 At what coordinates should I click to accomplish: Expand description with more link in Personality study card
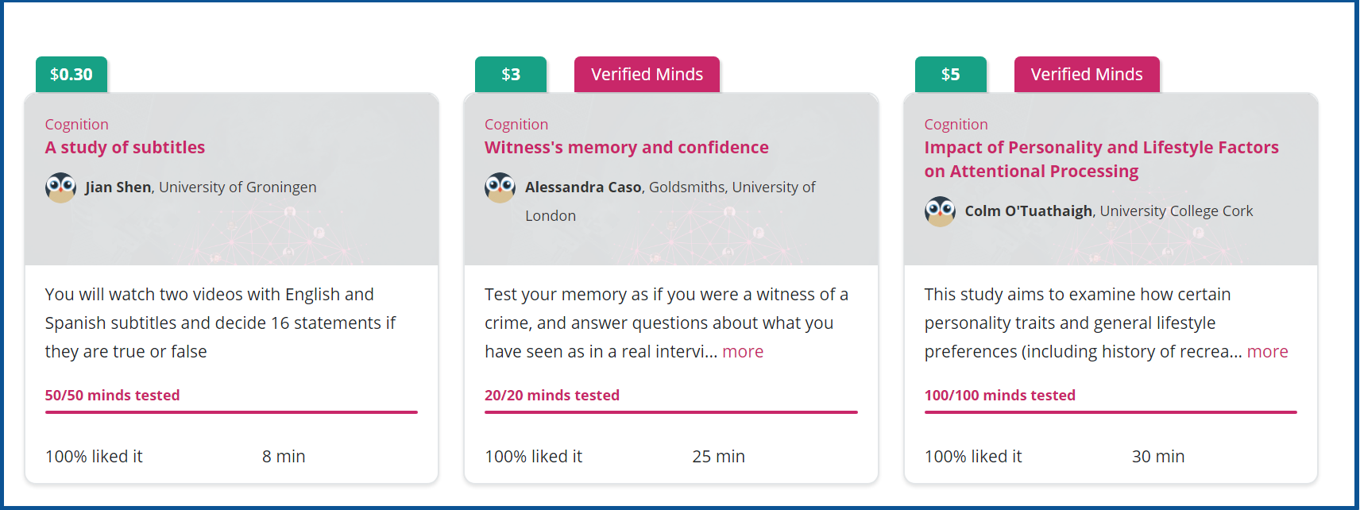1268,352
